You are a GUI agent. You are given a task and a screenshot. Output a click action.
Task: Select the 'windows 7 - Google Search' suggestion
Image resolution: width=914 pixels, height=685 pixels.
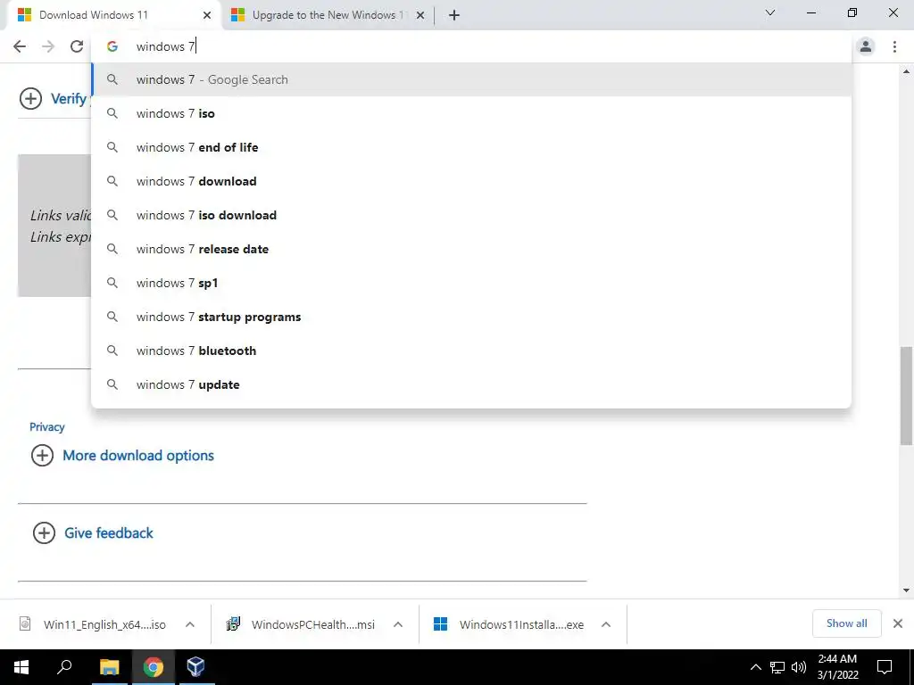(x=471, y=79)
